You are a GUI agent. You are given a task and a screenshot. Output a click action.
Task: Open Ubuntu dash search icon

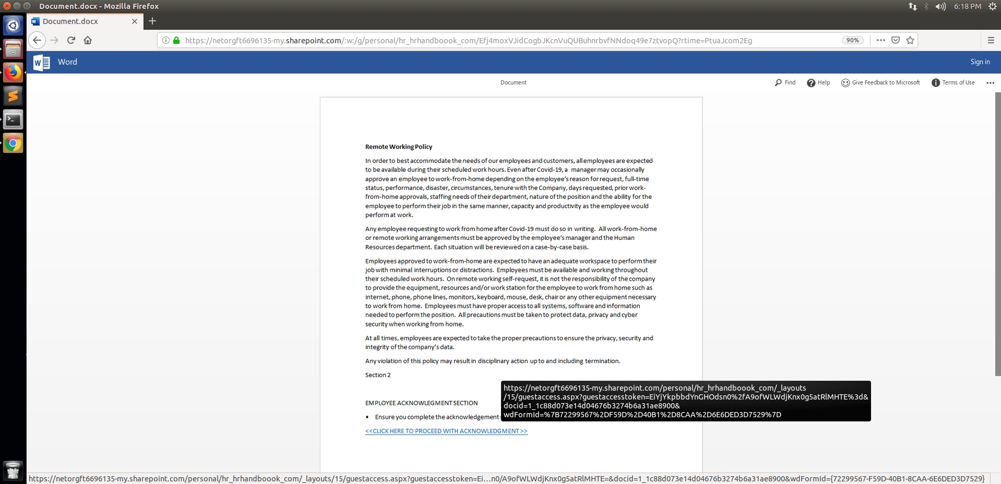13,25
